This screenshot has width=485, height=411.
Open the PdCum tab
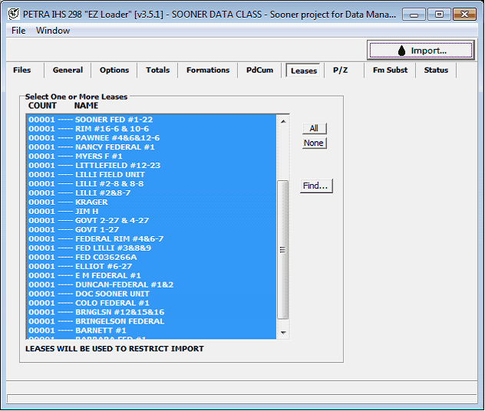coord(259,70)
